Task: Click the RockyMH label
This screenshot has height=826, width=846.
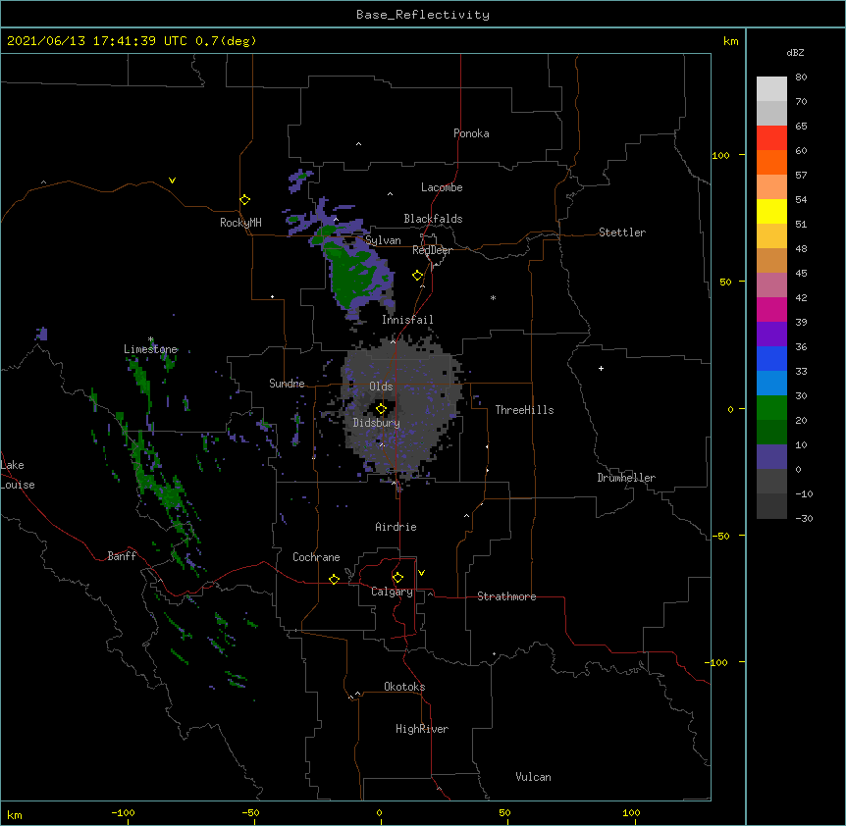Action: [x=240, y=222]
